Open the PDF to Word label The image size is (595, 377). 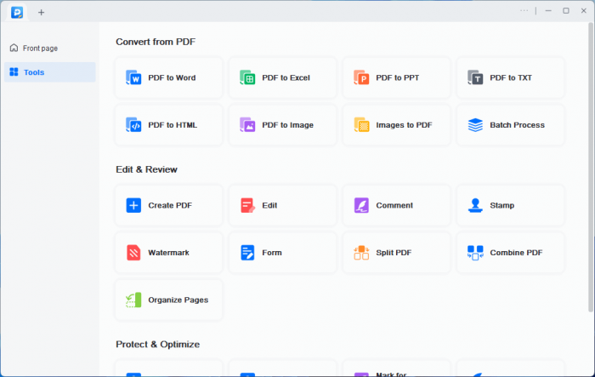pyautogui.click(x=172, y=77)
